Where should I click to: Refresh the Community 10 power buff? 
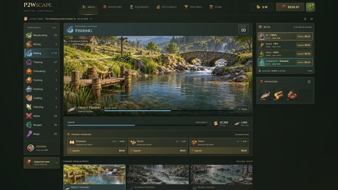(x=304, y=62)
